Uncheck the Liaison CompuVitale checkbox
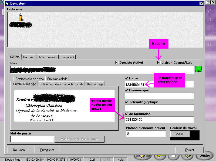 (x=159, y=62)
